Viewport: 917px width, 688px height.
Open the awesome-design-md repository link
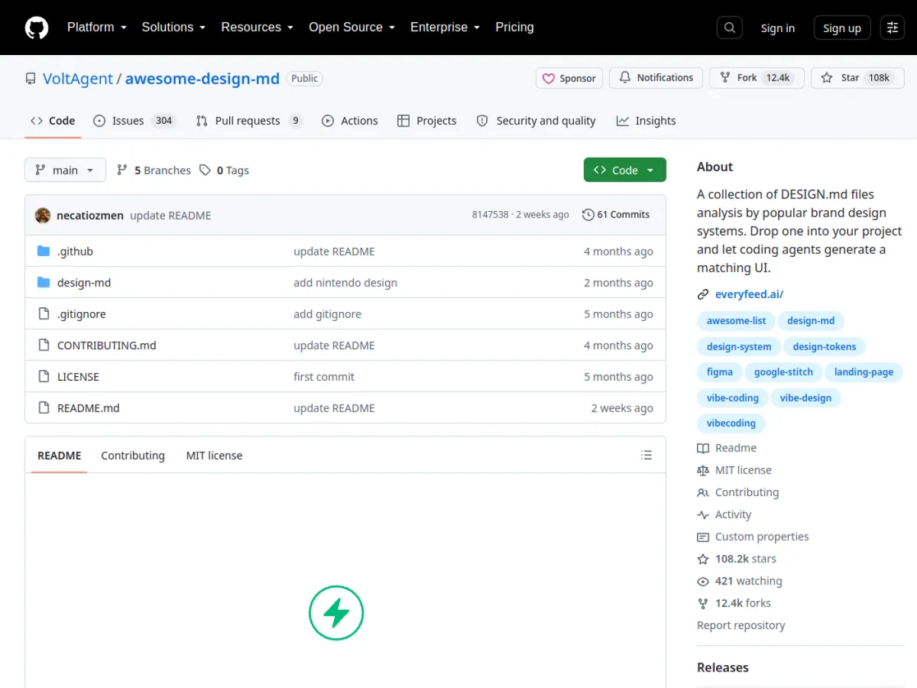pyautogui.click(x=203, y=79)
